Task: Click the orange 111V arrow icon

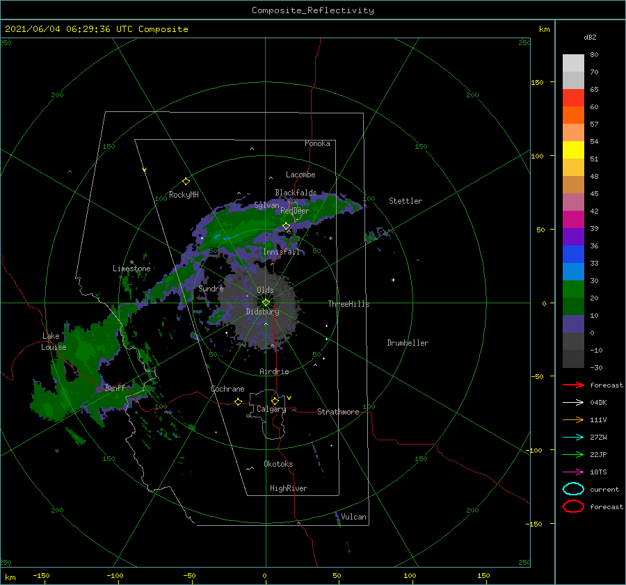Action: [x=573, y=419]
